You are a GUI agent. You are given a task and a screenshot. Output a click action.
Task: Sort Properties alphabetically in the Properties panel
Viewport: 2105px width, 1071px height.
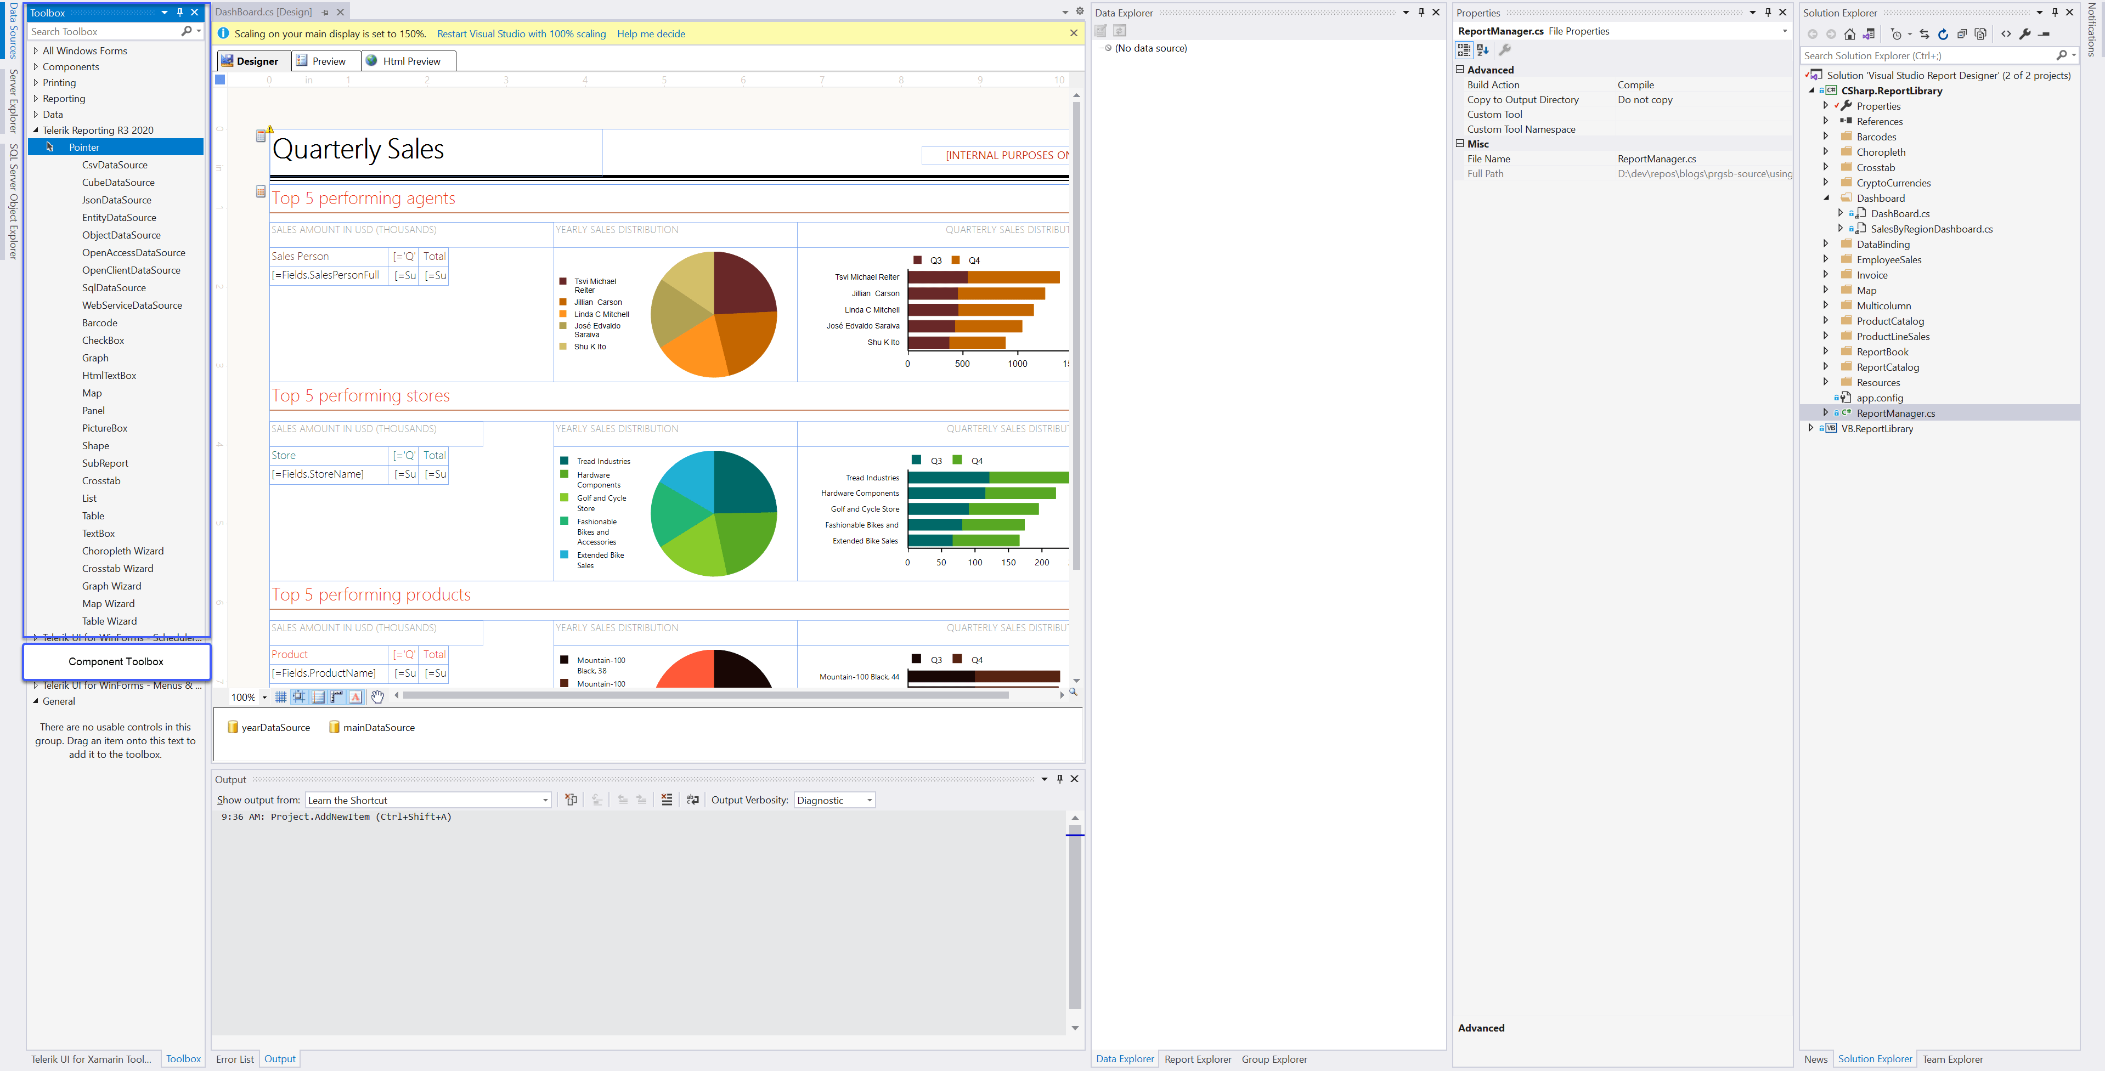point(1482,50)
